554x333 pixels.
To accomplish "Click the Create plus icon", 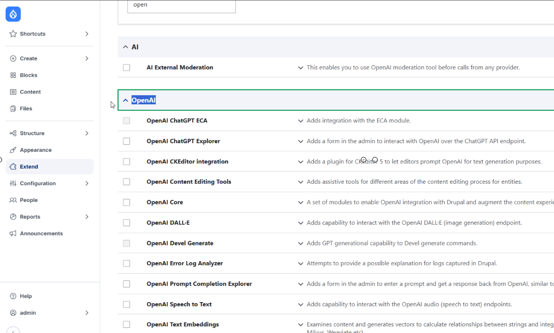I will pos(13,59).
